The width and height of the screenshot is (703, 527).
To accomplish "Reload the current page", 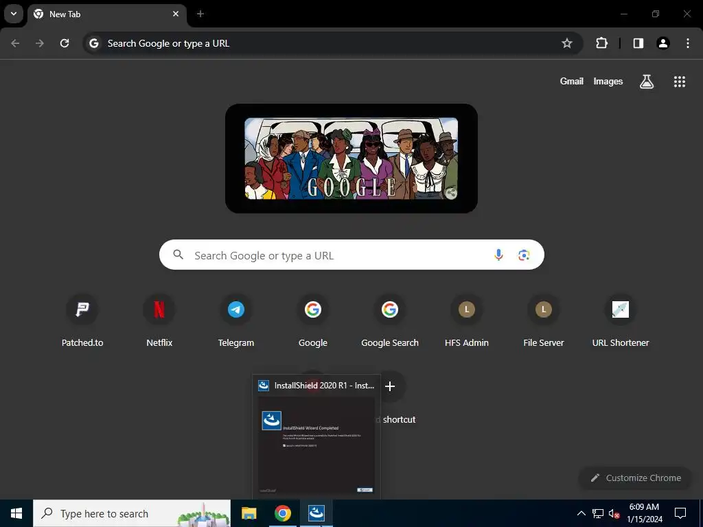I will click(x=65, y=43).
